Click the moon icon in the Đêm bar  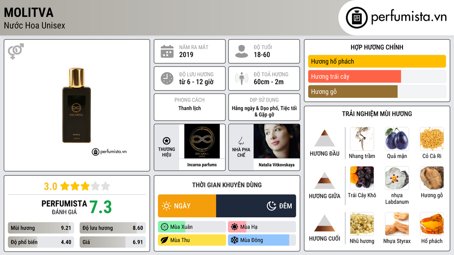point(271,206)
